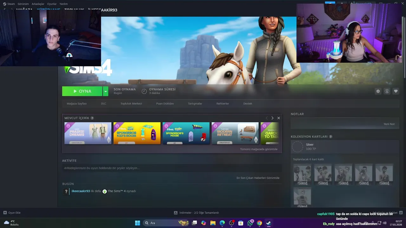Open friends and chat icon at bottom right
Image resolution: width=406 pixels, height=228 pixels.
(401, 213)
